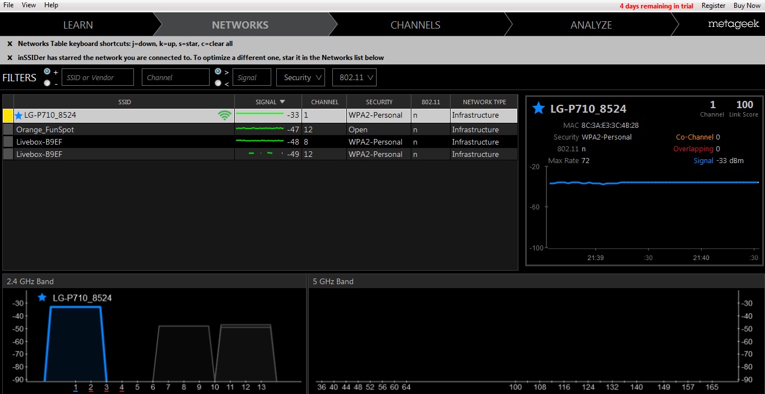Unstar the LG-P710_8524 network row star
The image size is (765, 394).
(x=18, y=115)
